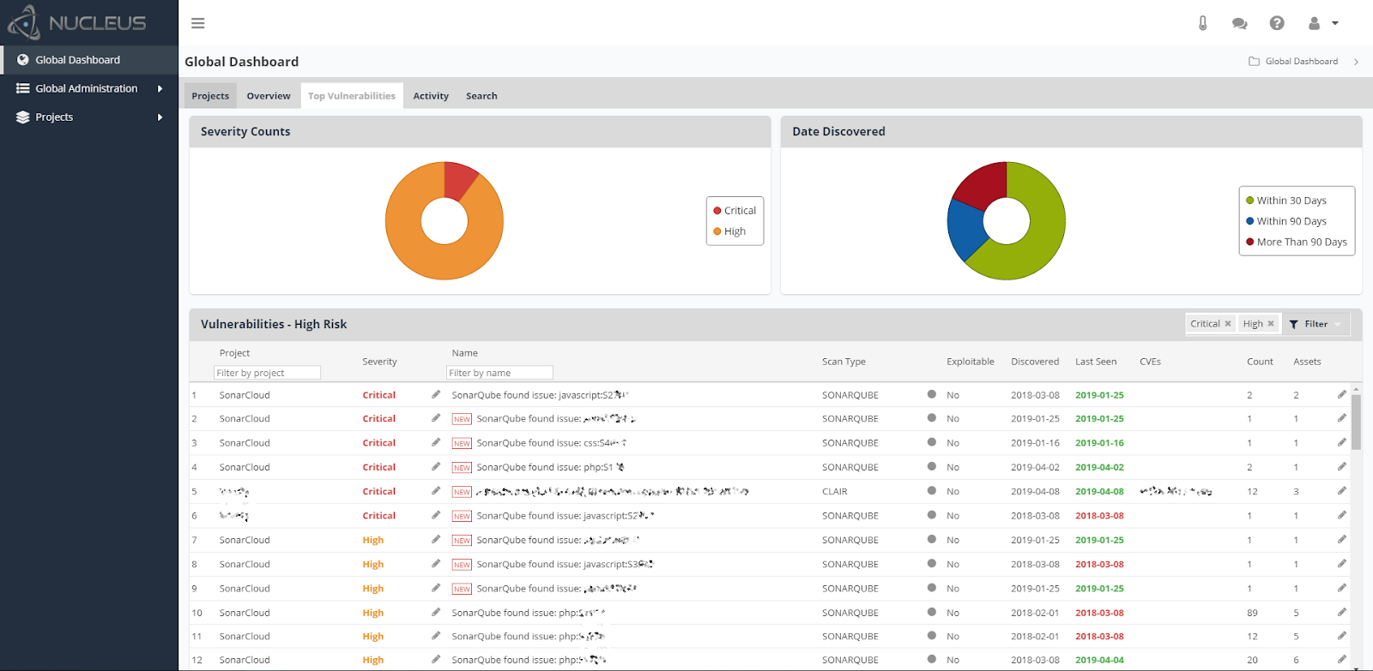The width and height of the screenshot is (1373, 671).
Task: Edit row 4 using the right-side pencil
Action: point(1341,466)
